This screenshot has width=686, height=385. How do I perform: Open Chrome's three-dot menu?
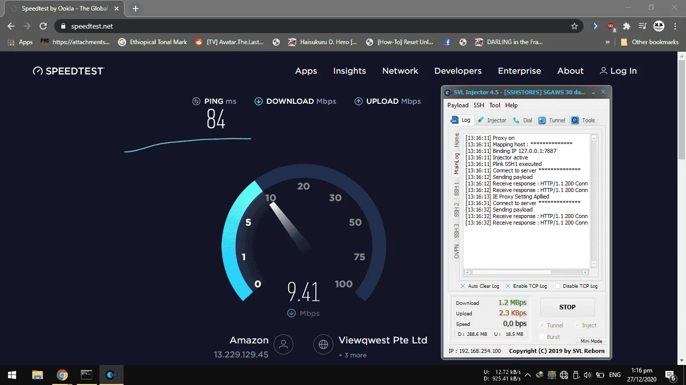click(674, 26)
